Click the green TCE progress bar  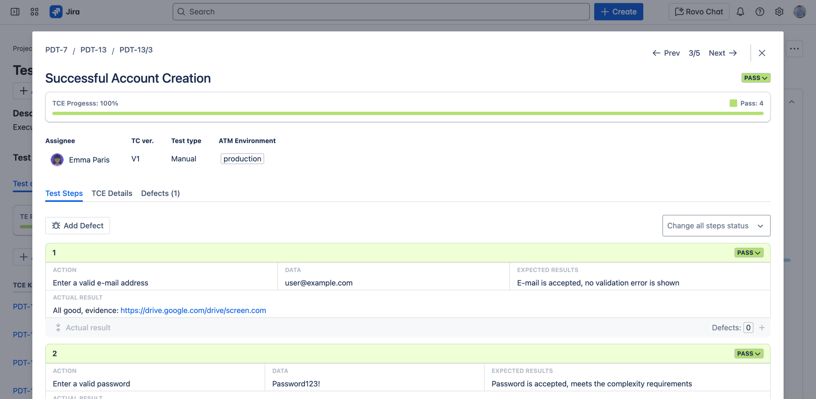click(407, 113)
